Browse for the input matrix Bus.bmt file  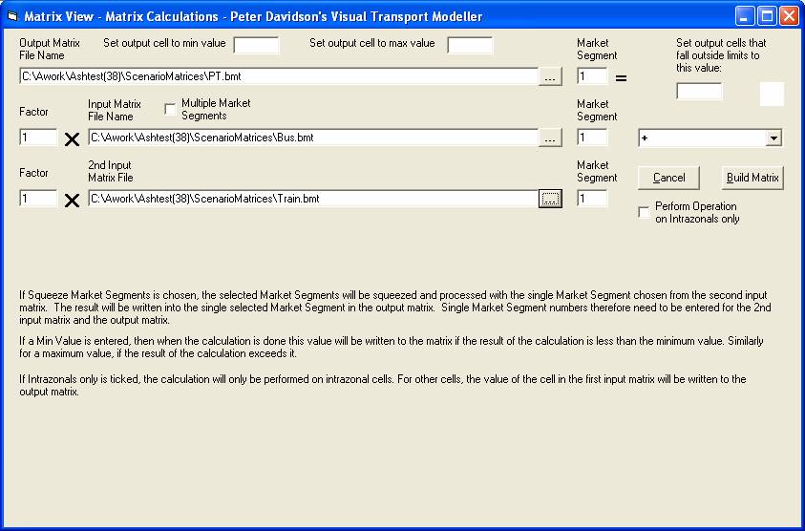(550, 138)
